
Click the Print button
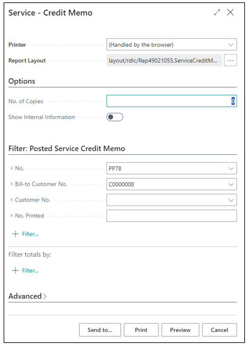(141, 330)
